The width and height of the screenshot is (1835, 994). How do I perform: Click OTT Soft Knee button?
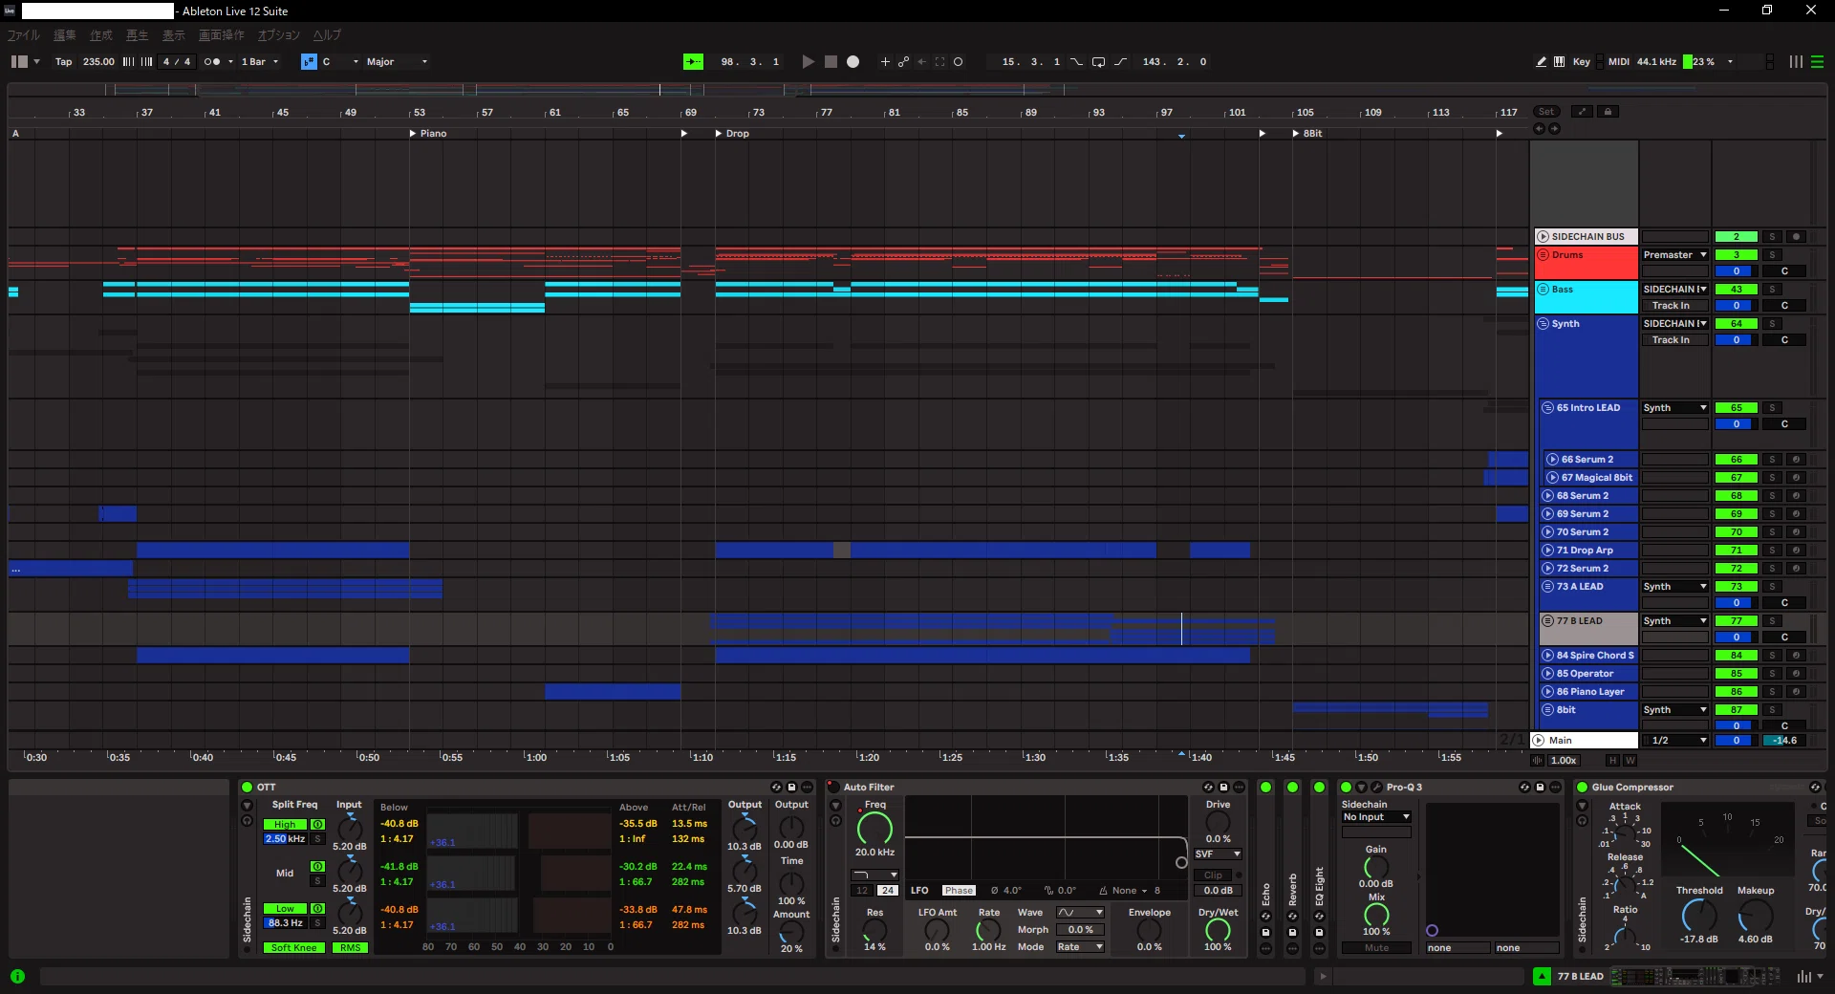[294, 948]
